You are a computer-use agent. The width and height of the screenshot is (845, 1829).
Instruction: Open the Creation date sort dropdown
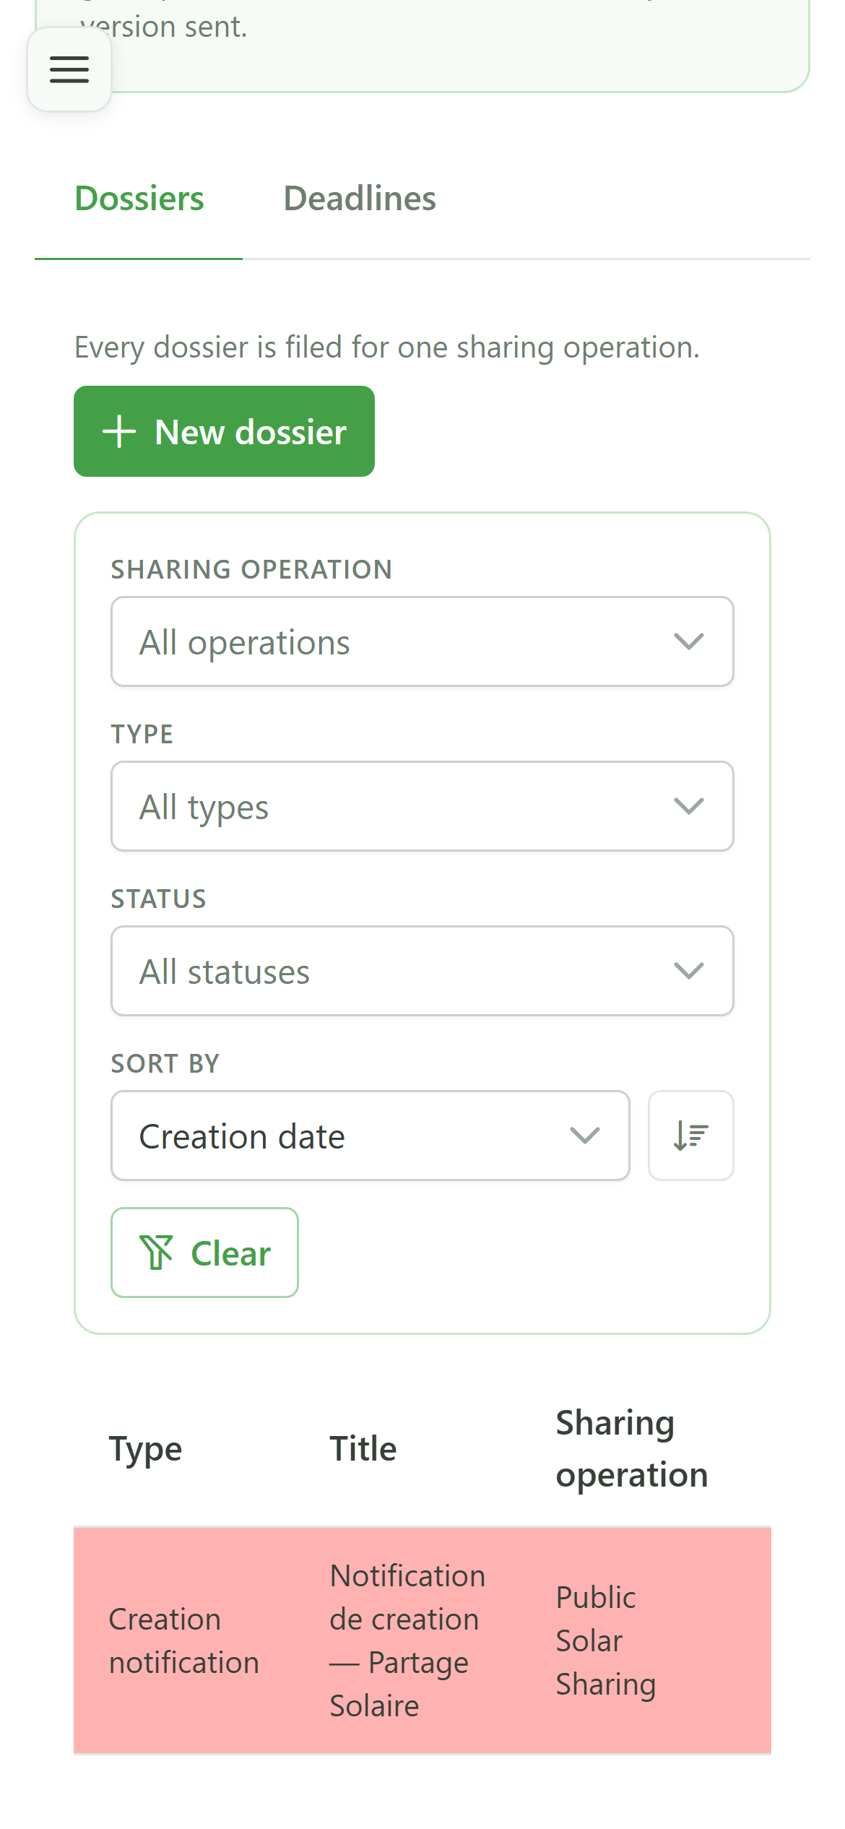tap(370, 1136)
